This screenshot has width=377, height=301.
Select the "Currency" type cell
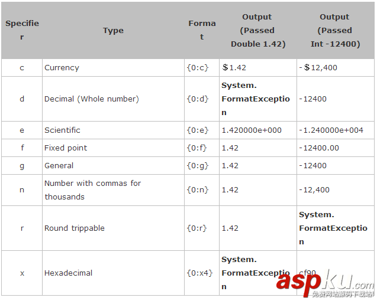(x=62, y=68)
